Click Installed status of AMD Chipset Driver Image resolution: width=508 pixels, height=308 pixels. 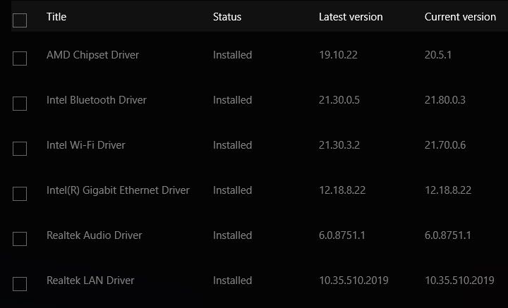click(232, 55)
